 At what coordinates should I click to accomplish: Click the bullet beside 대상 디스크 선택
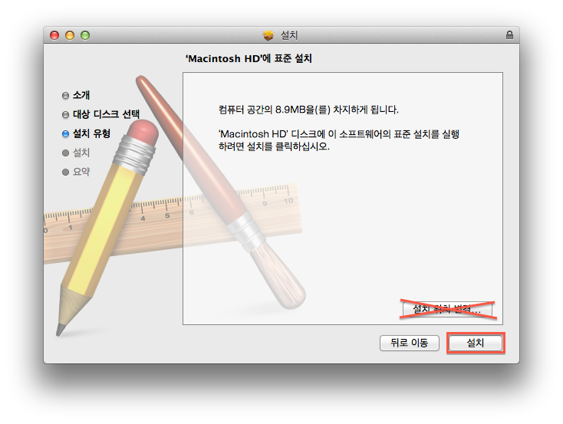pos(65,114)
